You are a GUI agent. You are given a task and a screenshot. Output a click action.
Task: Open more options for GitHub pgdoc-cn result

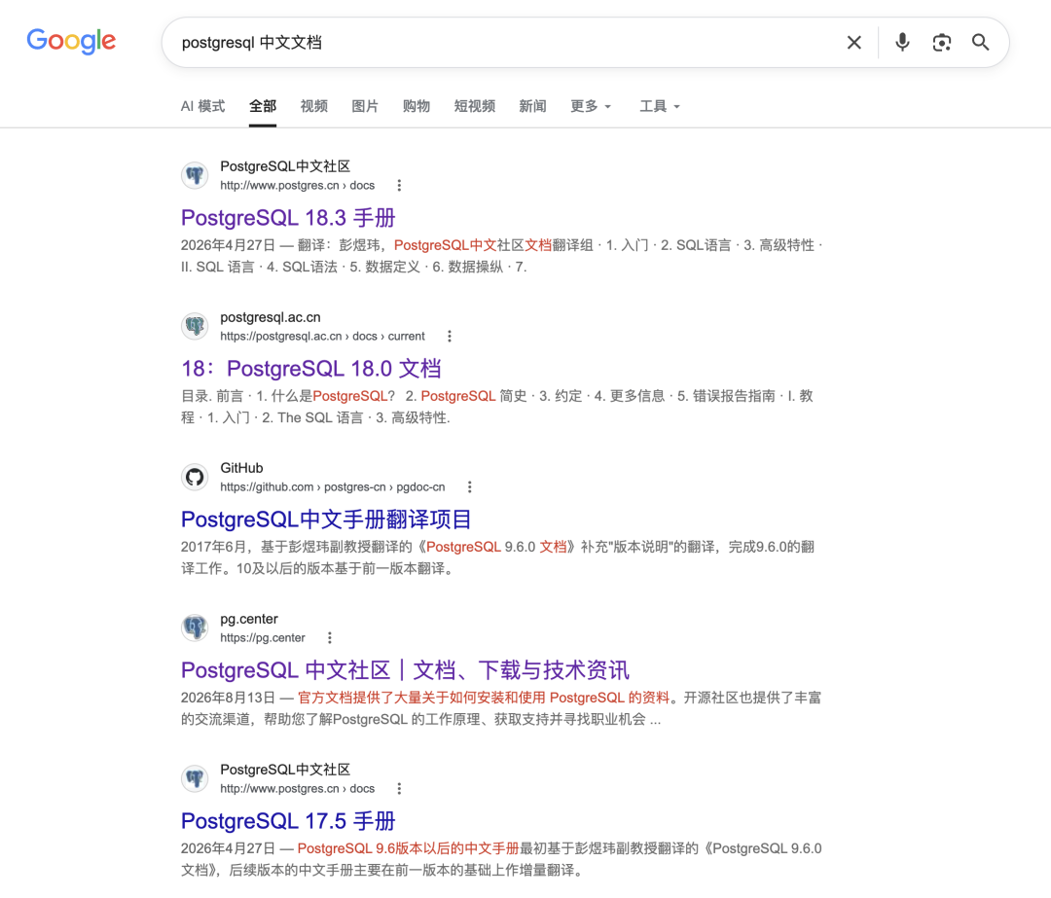click(x=469, y=486)
